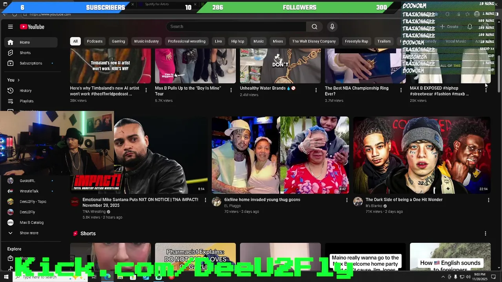This screenshot has width=502, height=282.
Task: Open the Windows notification center icon
Action: (494, 277)
